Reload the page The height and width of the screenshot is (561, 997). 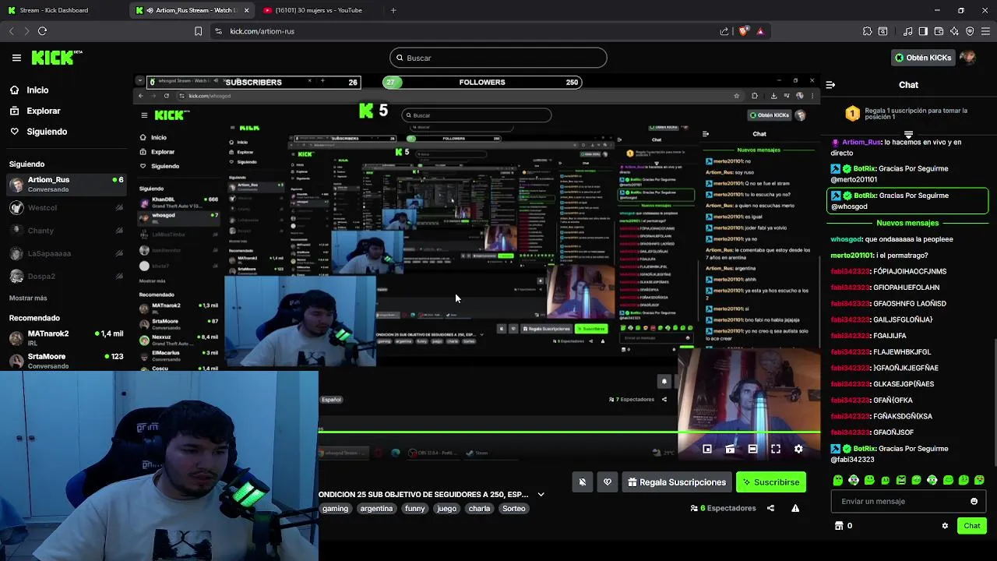tap(43, 31)
